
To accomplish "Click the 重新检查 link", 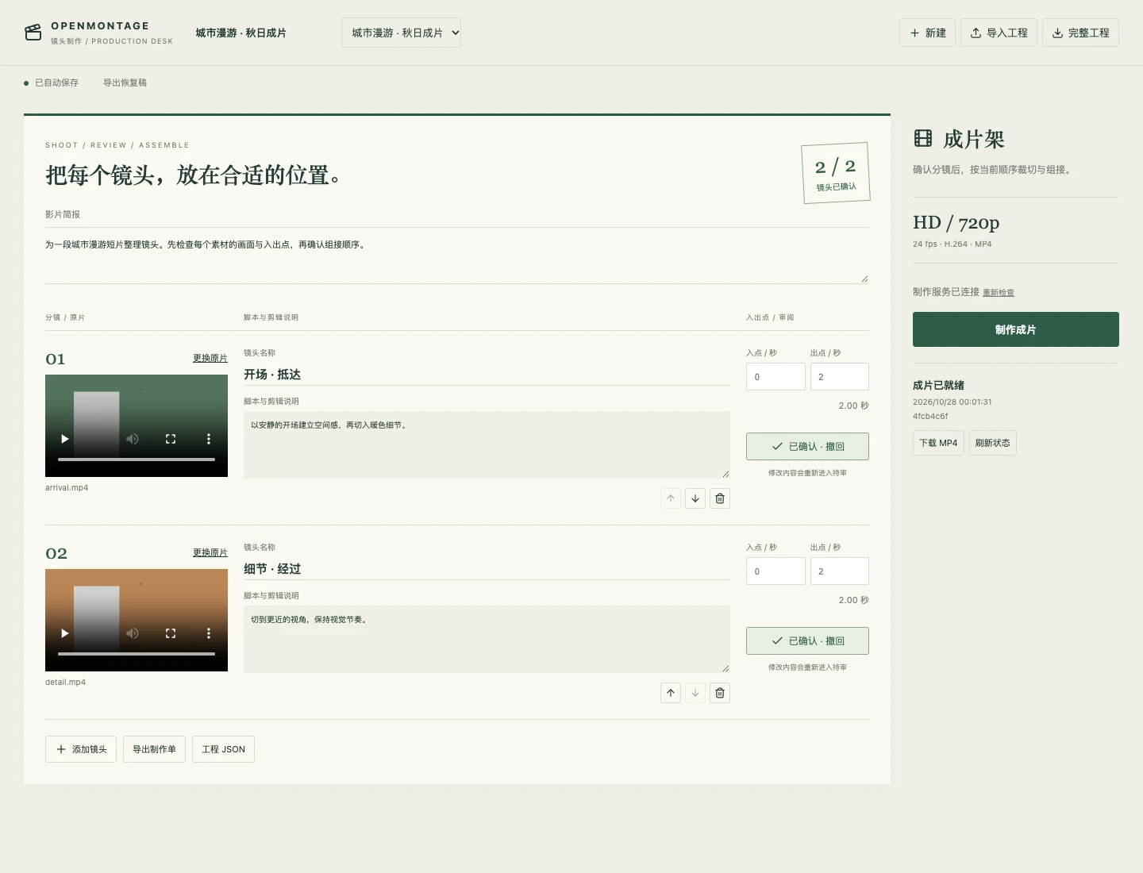I will 999,293.
